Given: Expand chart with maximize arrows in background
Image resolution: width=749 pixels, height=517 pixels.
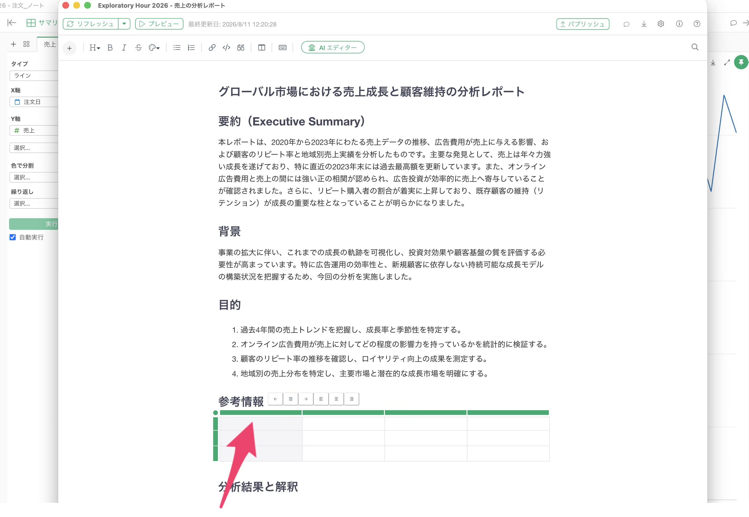Looking at the screenshot, I should pyautogui.click(x=727, y=62).
